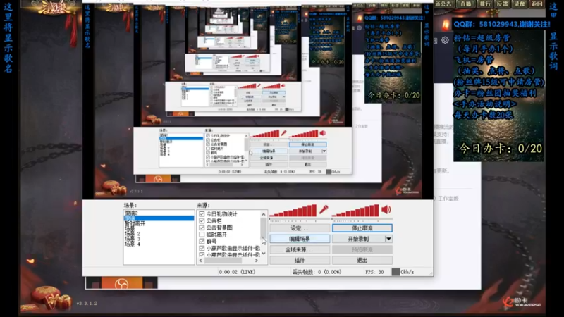
Task: Toggle the 公告栏 source checkbox
Action: click(x=202, y=220)
